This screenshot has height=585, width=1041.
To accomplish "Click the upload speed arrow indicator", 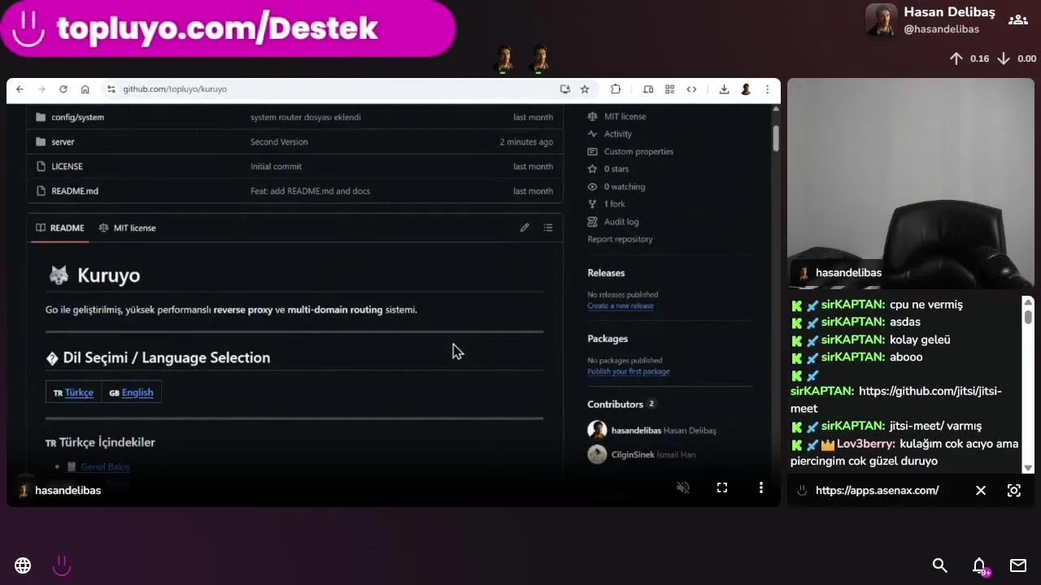I will [956, 58].
